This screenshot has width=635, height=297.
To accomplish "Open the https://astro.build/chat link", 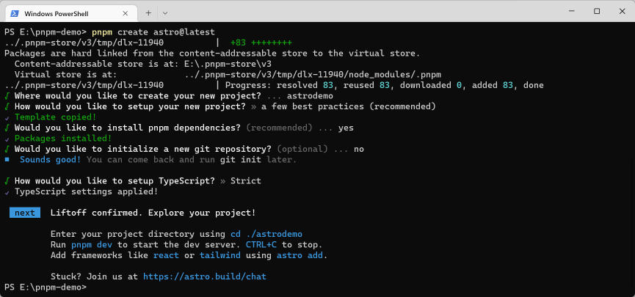I will click(205, 276).
